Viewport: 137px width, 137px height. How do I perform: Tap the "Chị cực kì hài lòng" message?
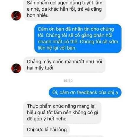point(47,130)
